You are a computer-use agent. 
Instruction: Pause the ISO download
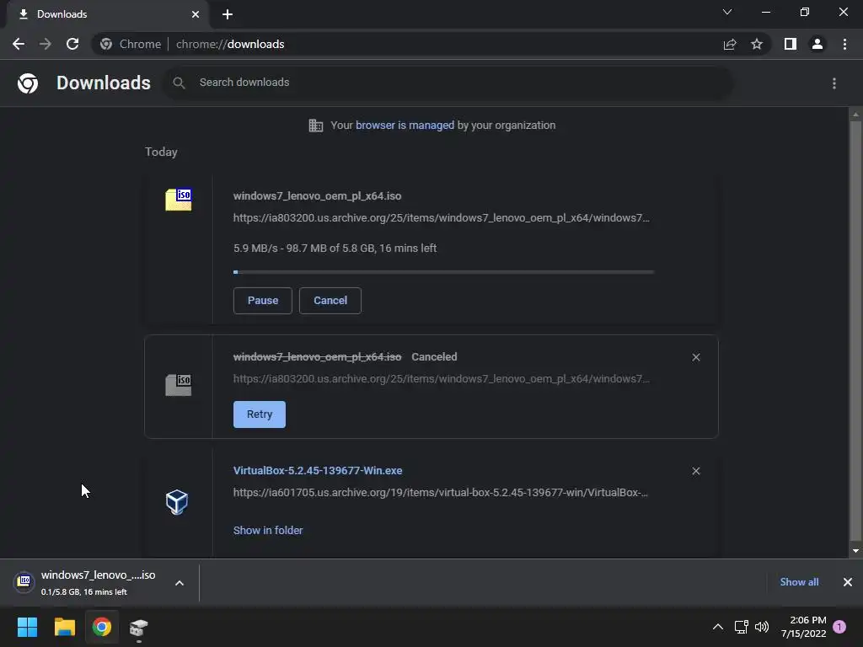(x=263, y=301)
